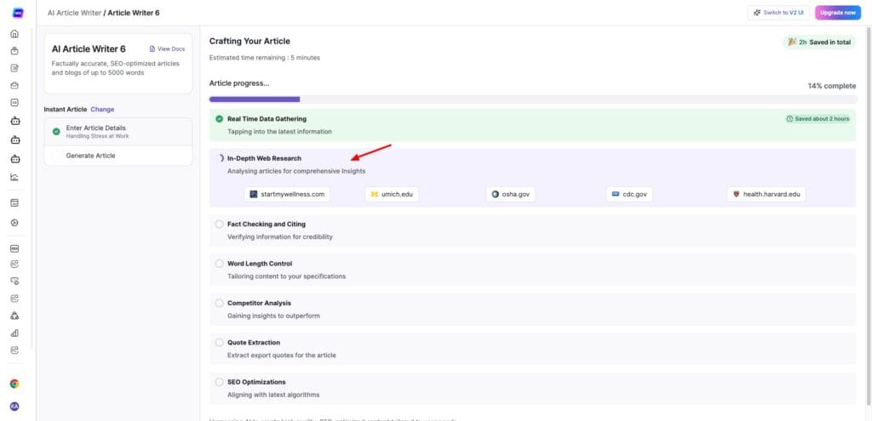Click status circle beside SEO Optimizations
This screenshot has width=872, height=421.
219,382
